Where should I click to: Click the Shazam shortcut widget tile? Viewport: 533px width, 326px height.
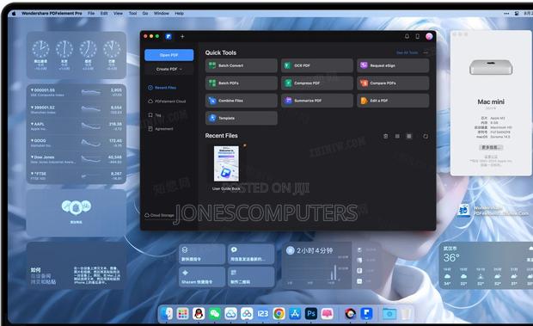pos(202,277)
